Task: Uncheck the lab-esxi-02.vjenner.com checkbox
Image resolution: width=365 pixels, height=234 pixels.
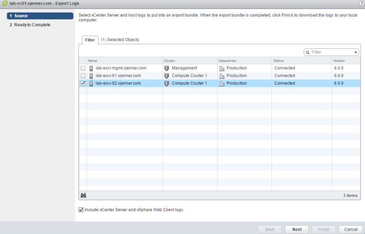Action: [x=83, y=84]
